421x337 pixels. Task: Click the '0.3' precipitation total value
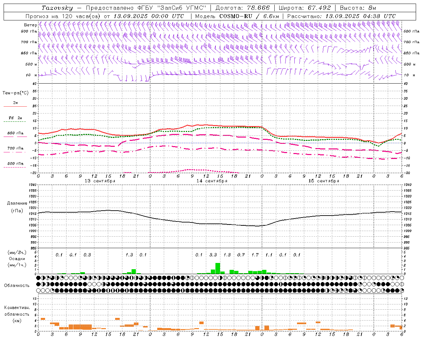pyautogui.click(x=87, y=255)
